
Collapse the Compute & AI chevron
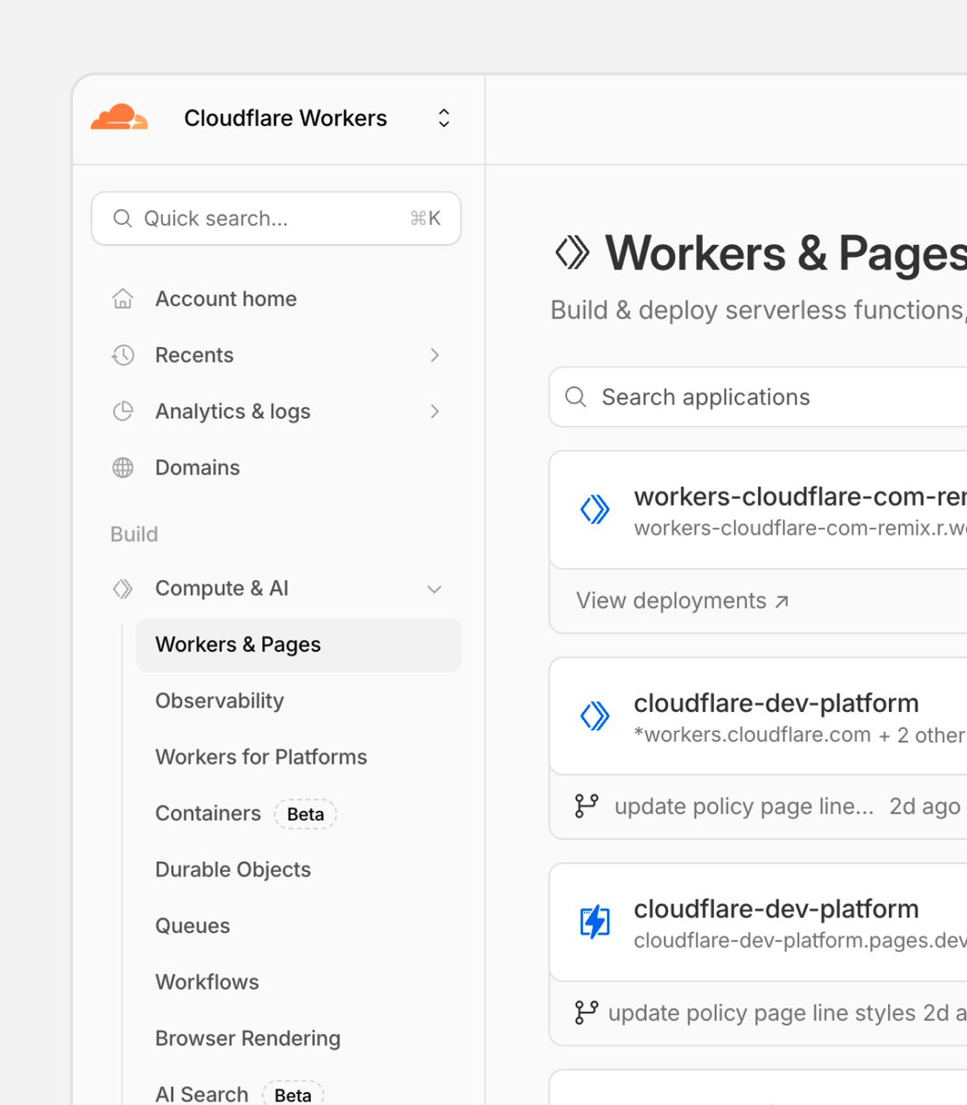(434, 589)
